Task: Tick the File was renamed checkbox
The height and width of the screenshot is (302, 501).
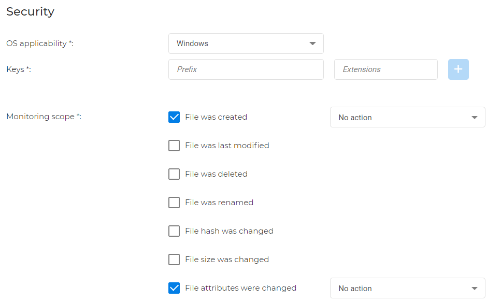Action: click(x=174, y=203)
